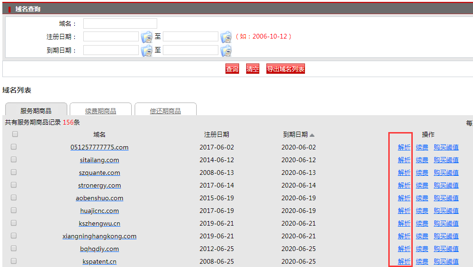
Task: Select the checkbox for szquante.com row
Action: 14,172
